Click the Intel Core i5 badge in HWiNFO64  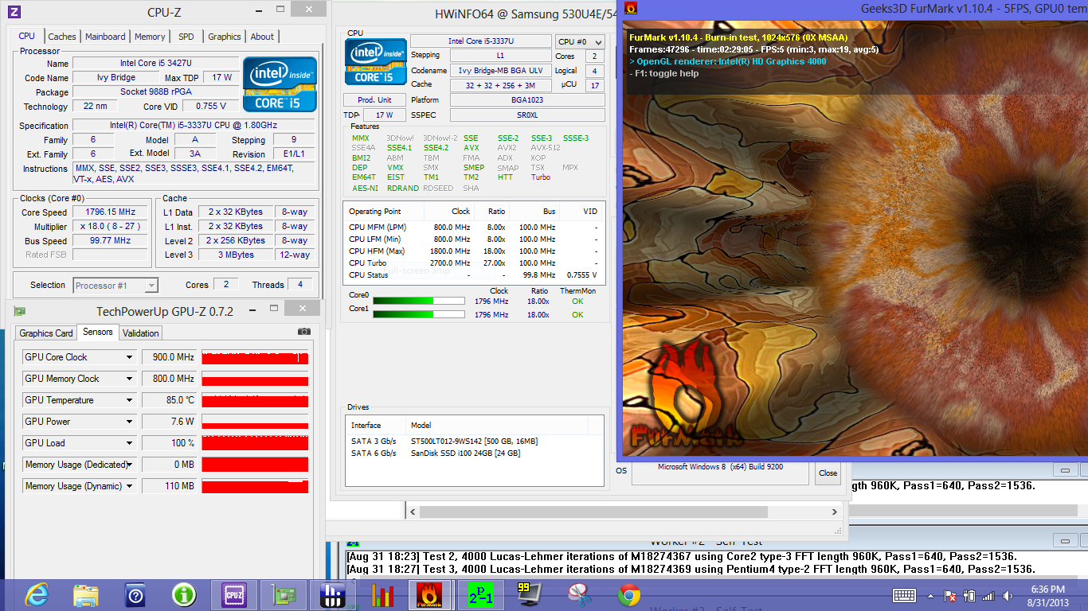(375, 61)
